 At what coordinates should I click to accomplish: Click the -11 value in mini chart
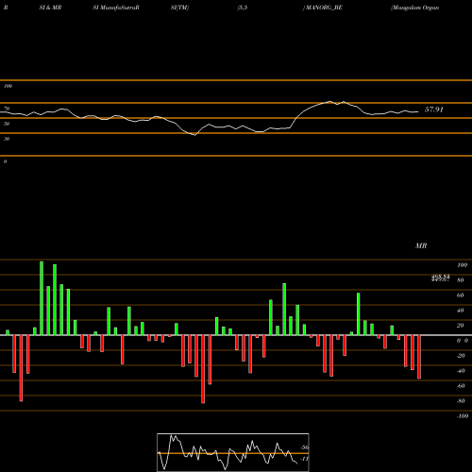(304, 459)
